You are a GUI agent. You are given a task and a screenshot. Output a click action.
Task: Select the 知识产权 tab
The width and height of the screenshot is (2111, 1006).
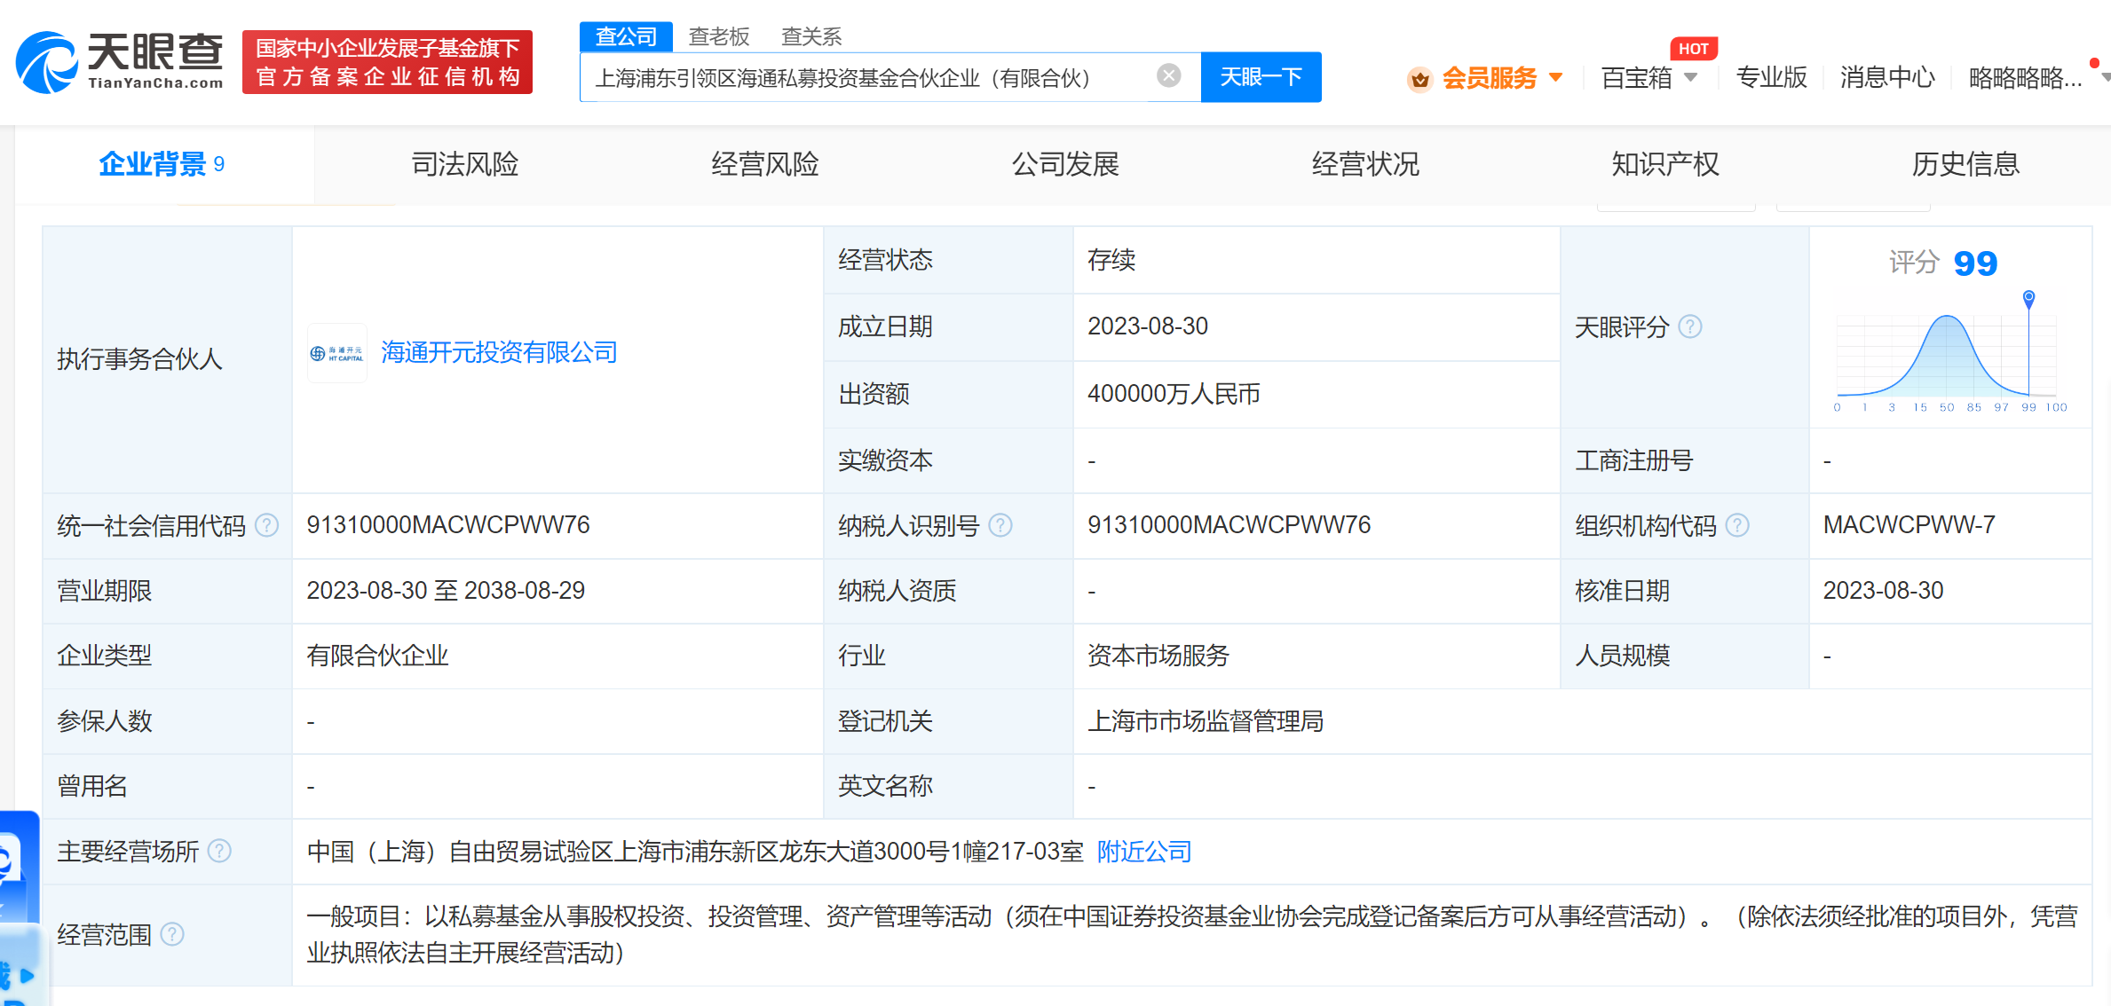pos(1665,164)
